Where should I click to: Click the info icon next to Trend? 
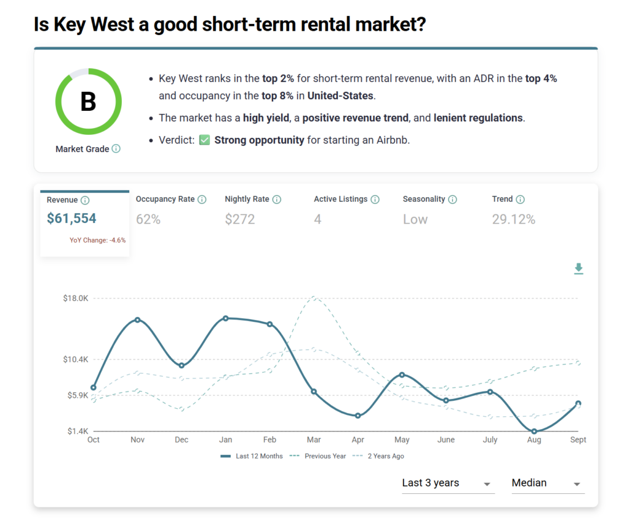(x=520, y=199)
